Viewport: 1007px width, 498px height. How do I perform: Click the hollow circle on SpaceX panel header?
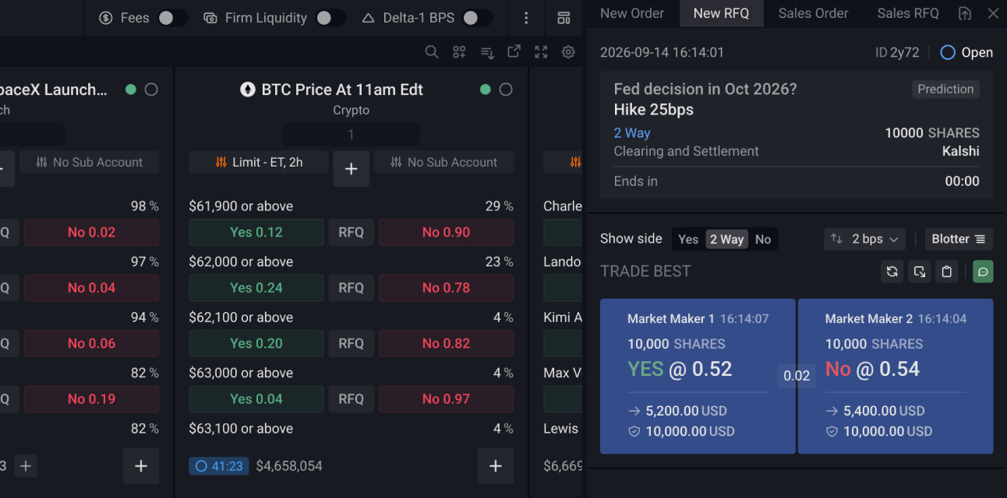pyautogui.click(x=151, y=89)
